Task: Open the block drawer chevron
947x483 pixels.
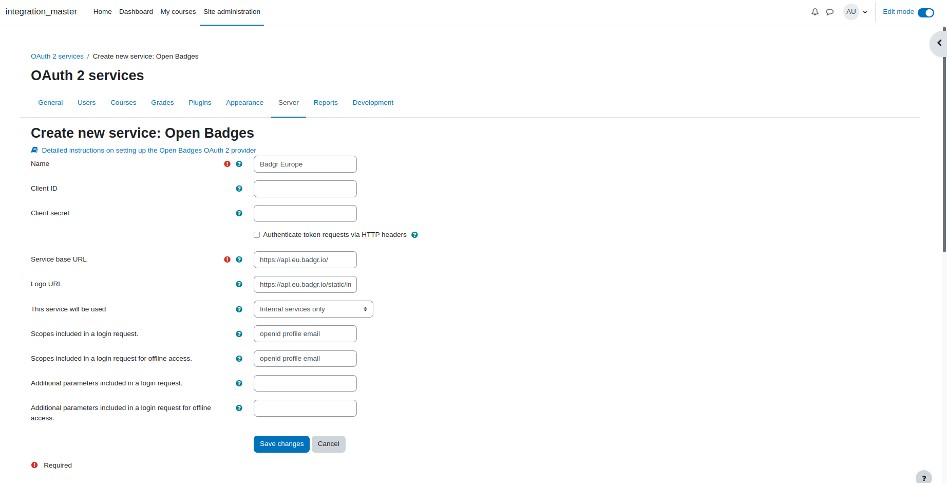Action: [939, 43]
